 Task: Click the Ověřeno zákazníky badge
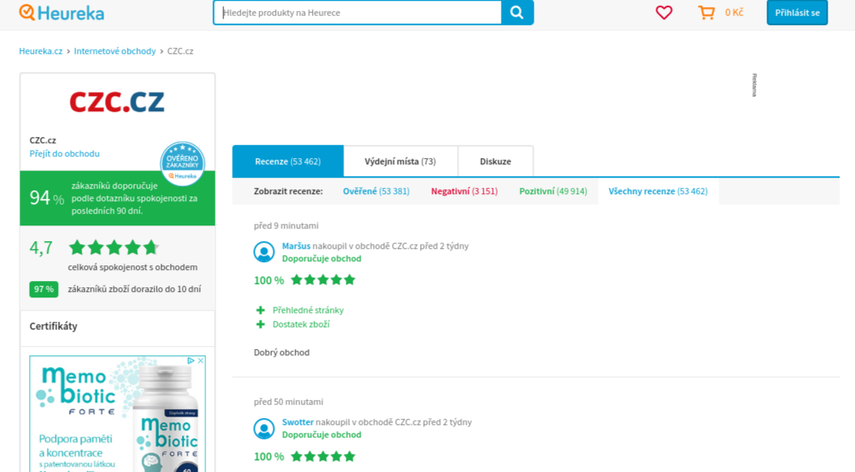pyautogui.click(x=182, y=164)
